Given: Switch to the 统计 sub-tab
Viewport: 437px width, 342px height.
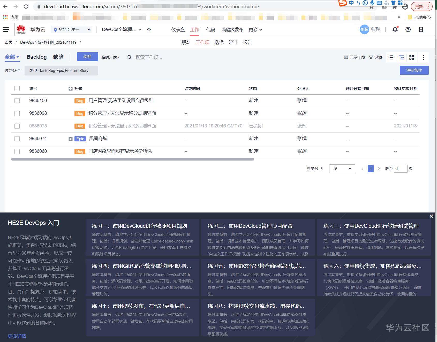Looking at the screenshot, I should (x=233, y=42).
